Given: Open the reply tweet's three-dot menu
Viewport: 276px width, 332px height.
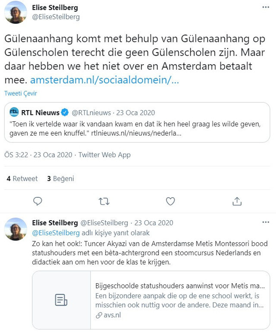Looking at the screenshot, I should click(266, 223).
